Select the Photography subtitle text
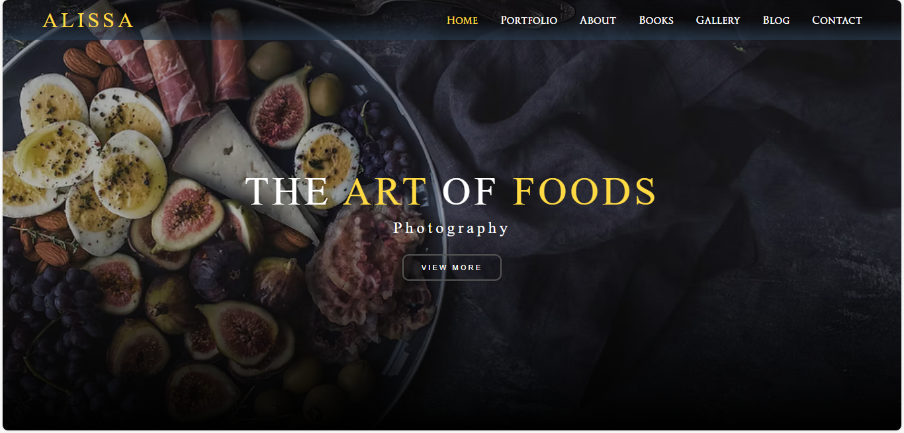Image resolution: width=904 pixels, height=433 pixels. [451, 228]
